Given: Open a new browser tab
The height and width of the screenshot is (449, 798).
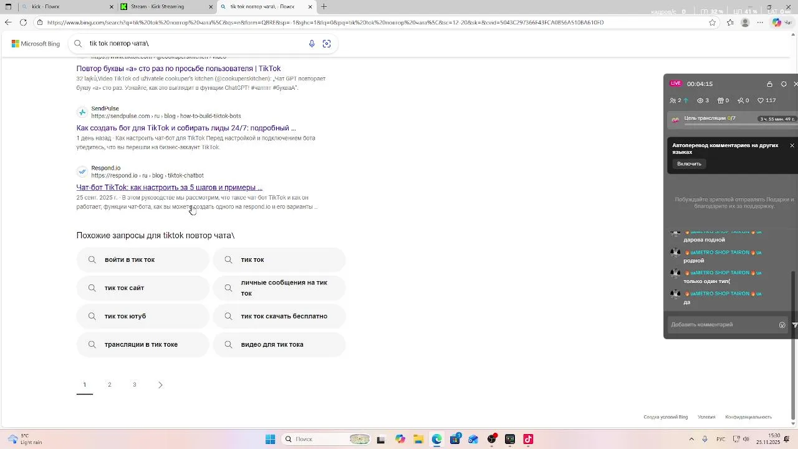Looking at the screenshot, I should pyautogui.click(x=324, y=7).
